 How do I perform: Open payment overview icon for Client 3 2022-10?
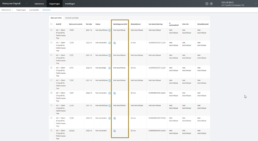tap(115, 131)
